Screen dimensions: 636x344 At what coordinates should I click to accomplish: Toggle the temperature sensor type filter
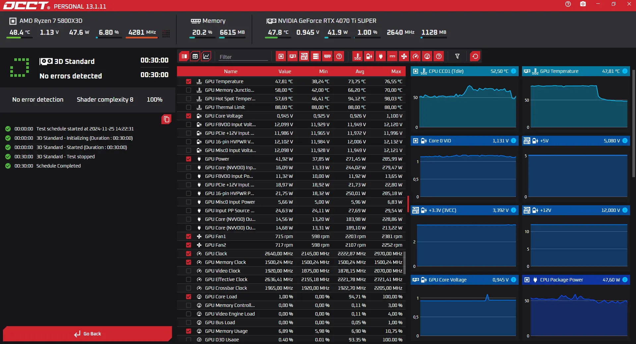click(x=358, y=56)
